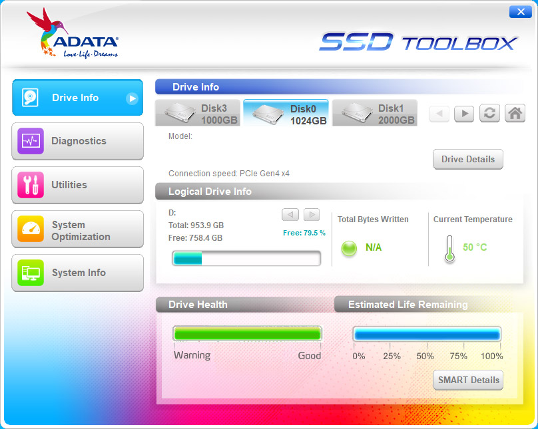
Task: Click the Disk3 SSD drive icon
Action: point(180,114)
